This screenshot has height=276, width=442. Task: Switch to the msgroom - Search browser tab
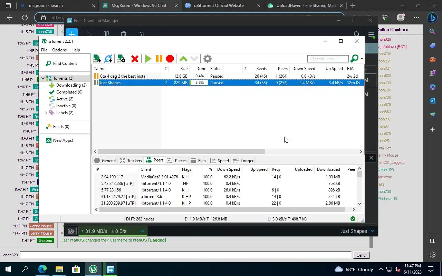(58, 6)
